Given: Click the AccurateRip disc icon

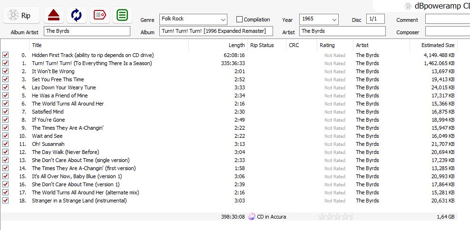Looking at the screenshot, I should pyautogui.click(x=252, y=217).
